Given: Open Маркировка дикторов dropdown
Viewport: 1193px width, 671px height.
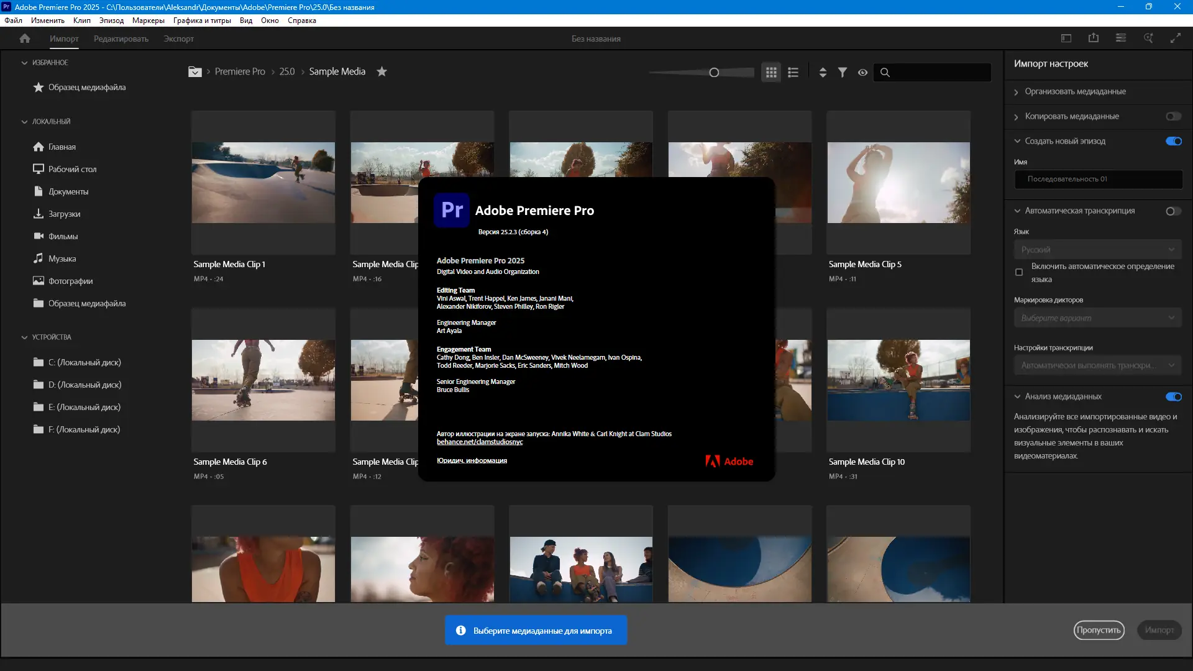Looking at the screenshot, I should [1098, 318].
